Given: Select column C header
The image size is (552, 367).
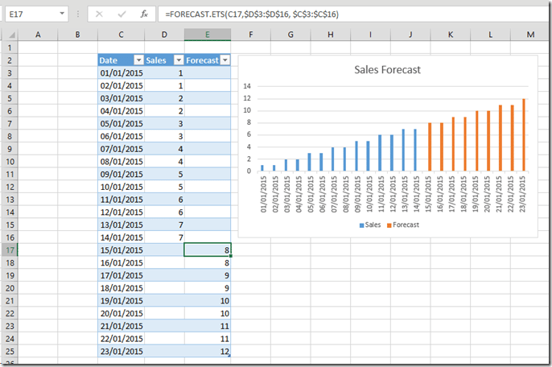Looking at the screenshot, I should tap(121, 35).
